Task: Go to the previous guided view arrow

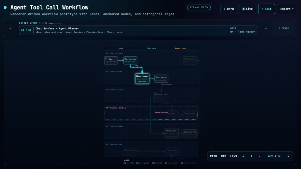Action: pyautogui.click(x=11, y=28)
